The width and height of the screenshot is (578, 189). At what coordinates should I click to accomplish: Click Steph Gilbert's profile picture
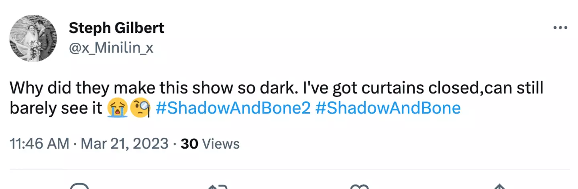[33, 38]
